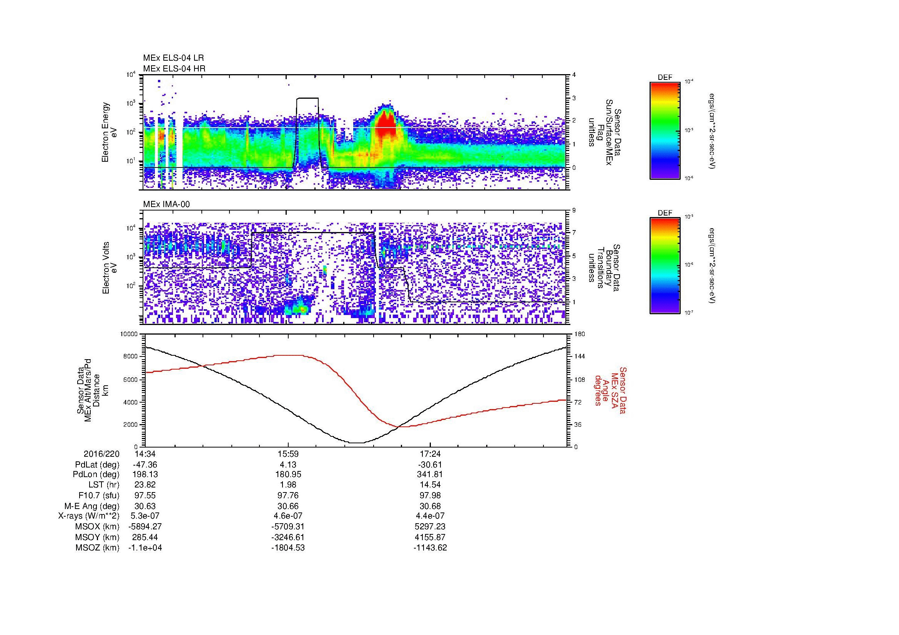The height and width of the screenshot is (635, 899).
Task: Select the 'MSOZ (km)' row label
Action: coord(98,548)
